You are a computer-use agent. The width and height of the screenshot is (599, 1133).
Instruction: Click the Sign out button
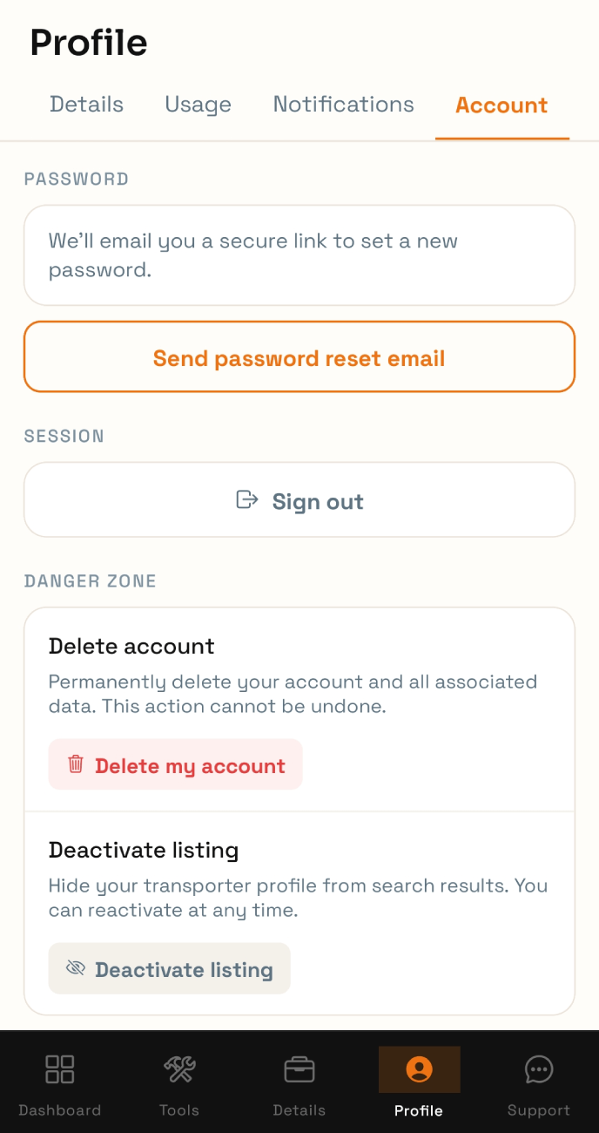click(299, 499)
